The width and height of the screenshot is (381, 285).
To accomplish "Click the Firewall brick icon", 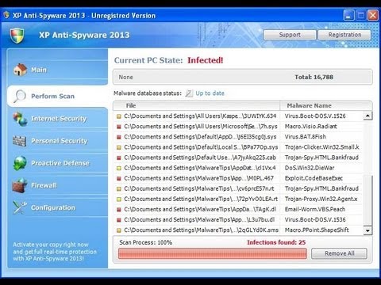I will [20, 185].
